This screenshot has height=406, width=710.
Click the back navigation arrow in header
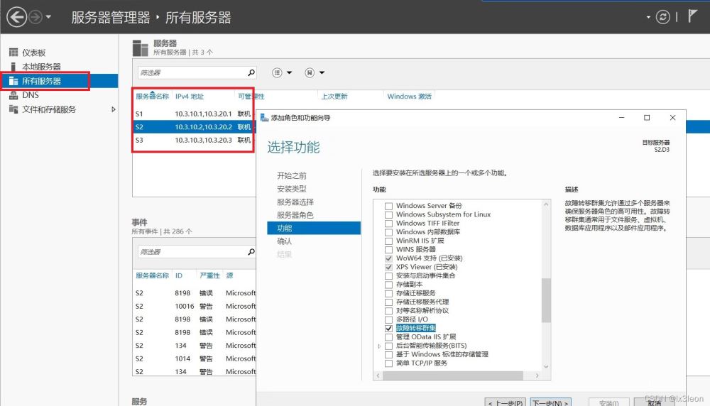click(16, 17)
